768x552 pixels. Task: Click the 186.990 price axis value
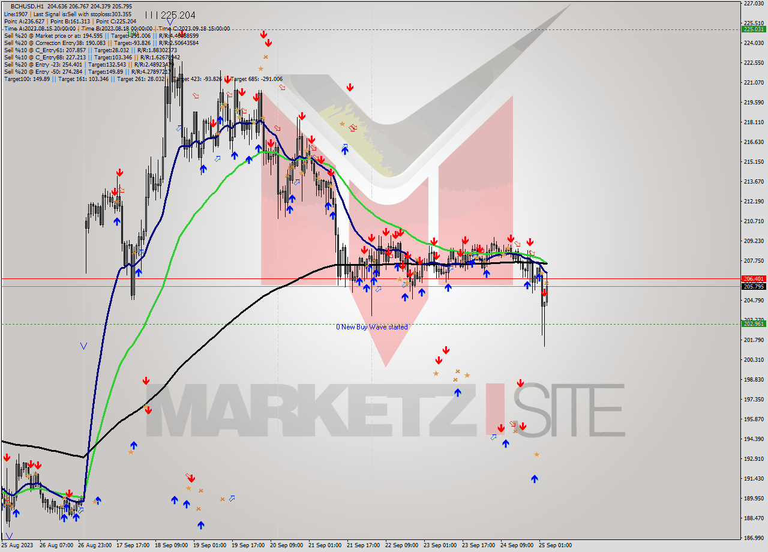[754, 538]
